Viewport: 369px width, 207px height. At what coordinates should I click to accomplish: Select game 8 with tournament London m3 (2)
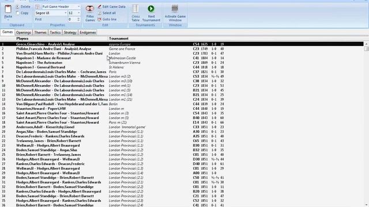click(182, 76)
